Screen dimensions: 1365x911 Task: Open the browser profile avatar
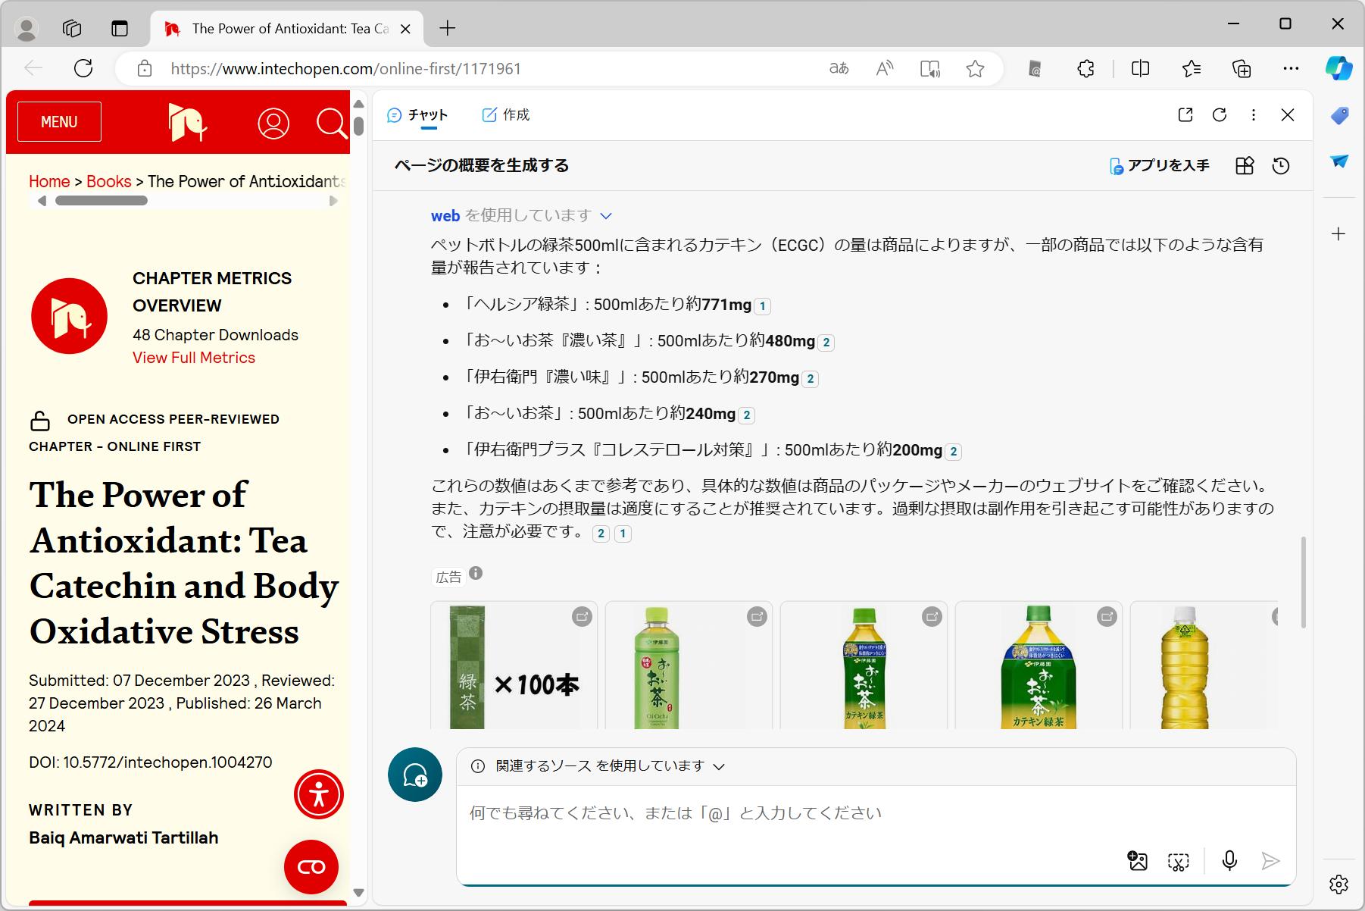coord(27,29)
